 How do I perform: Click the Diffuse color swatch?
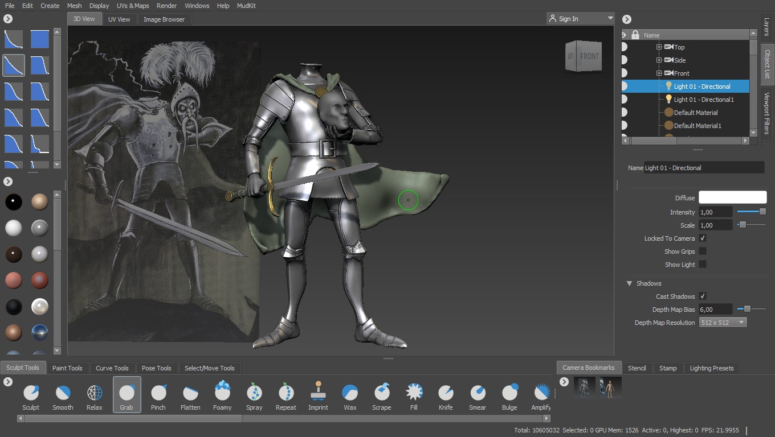[x=732, y=197]
